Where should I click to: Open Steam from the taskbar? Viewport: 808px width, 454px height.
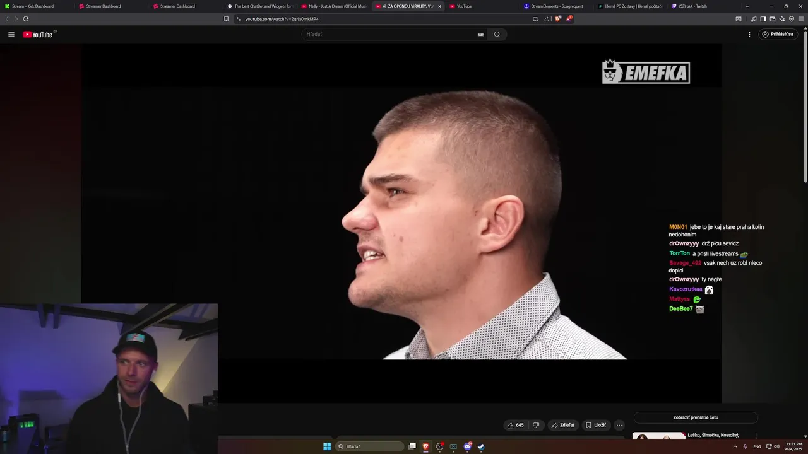point(481,446)
